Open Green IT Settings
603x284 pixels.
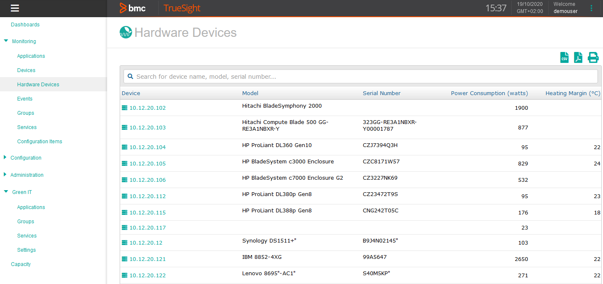[26, 250]
